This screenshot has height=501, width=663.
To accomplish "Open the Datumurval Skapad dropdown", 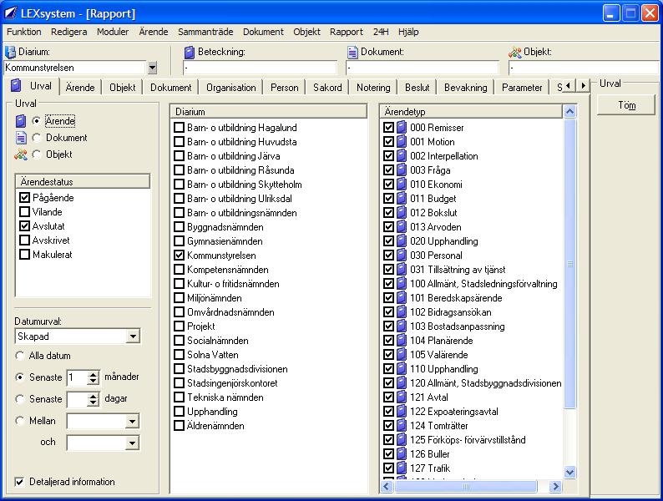I will [133, 337].
